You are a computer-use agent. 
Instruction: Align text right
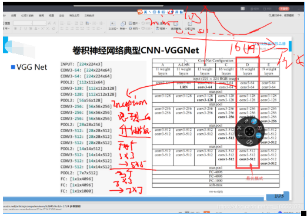click(x=72, y=29)
